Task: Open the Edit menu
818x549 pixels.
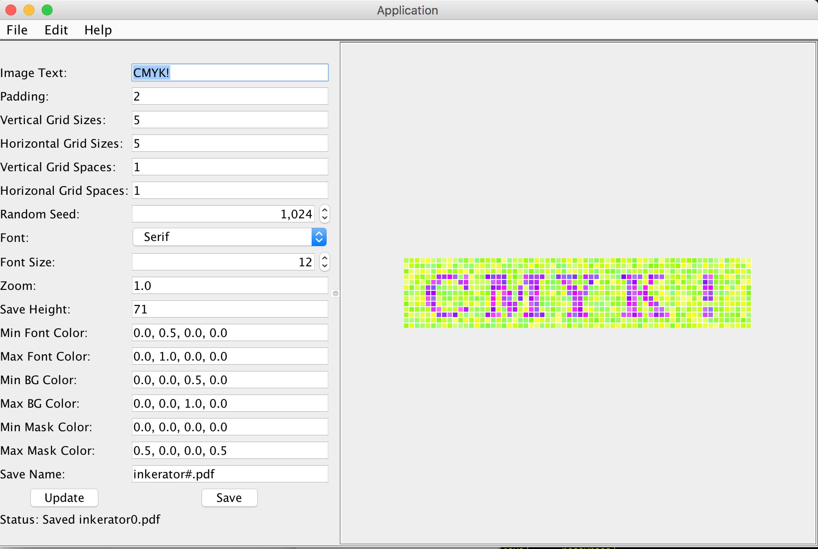Action: 56,30
